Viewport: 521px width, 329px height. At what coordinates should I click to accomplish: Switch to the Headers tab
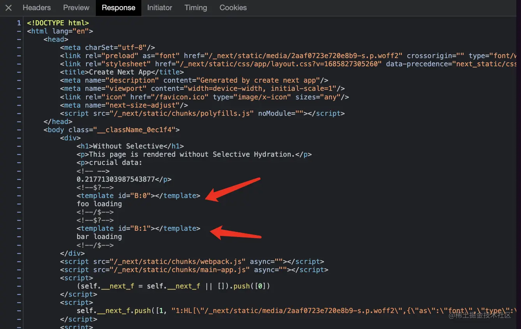[37, 8]
